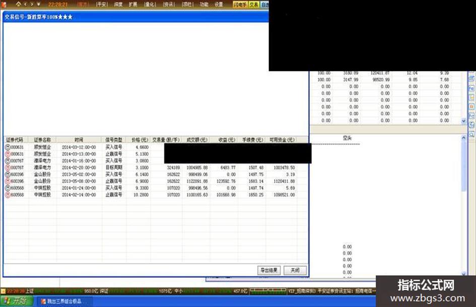Click the lower right panel scrollbar thumb
The image size is (476, 307).
pyautogui.click(x=463, y=166)
